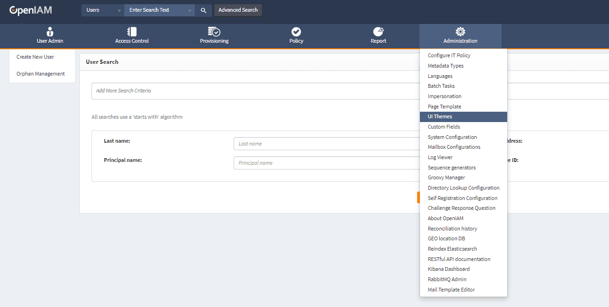Select UI Themes from Administration menu
This screenshot has height=307, width=609.
[440, 116]
